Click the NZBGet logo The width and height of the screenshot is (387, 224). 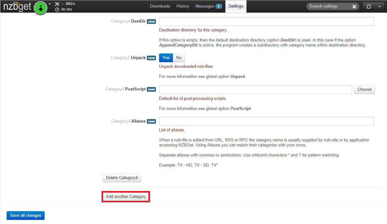click(x=17, y=7)
